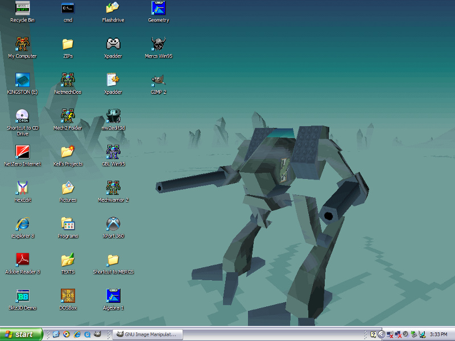Image resolution: width=455 pixels, height=341 pixels.
Task: Select the DOSBox desktop shortcut
Action: coord(68,296)
